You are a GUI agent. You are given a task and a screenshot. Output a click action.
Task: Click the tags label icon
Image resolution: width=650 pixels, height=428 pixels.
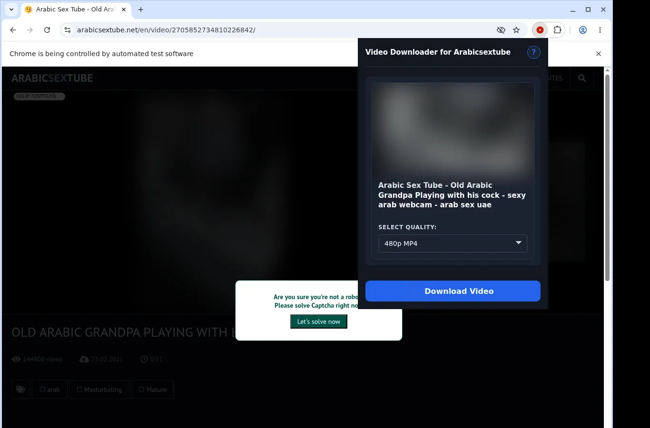pos(20,389)
